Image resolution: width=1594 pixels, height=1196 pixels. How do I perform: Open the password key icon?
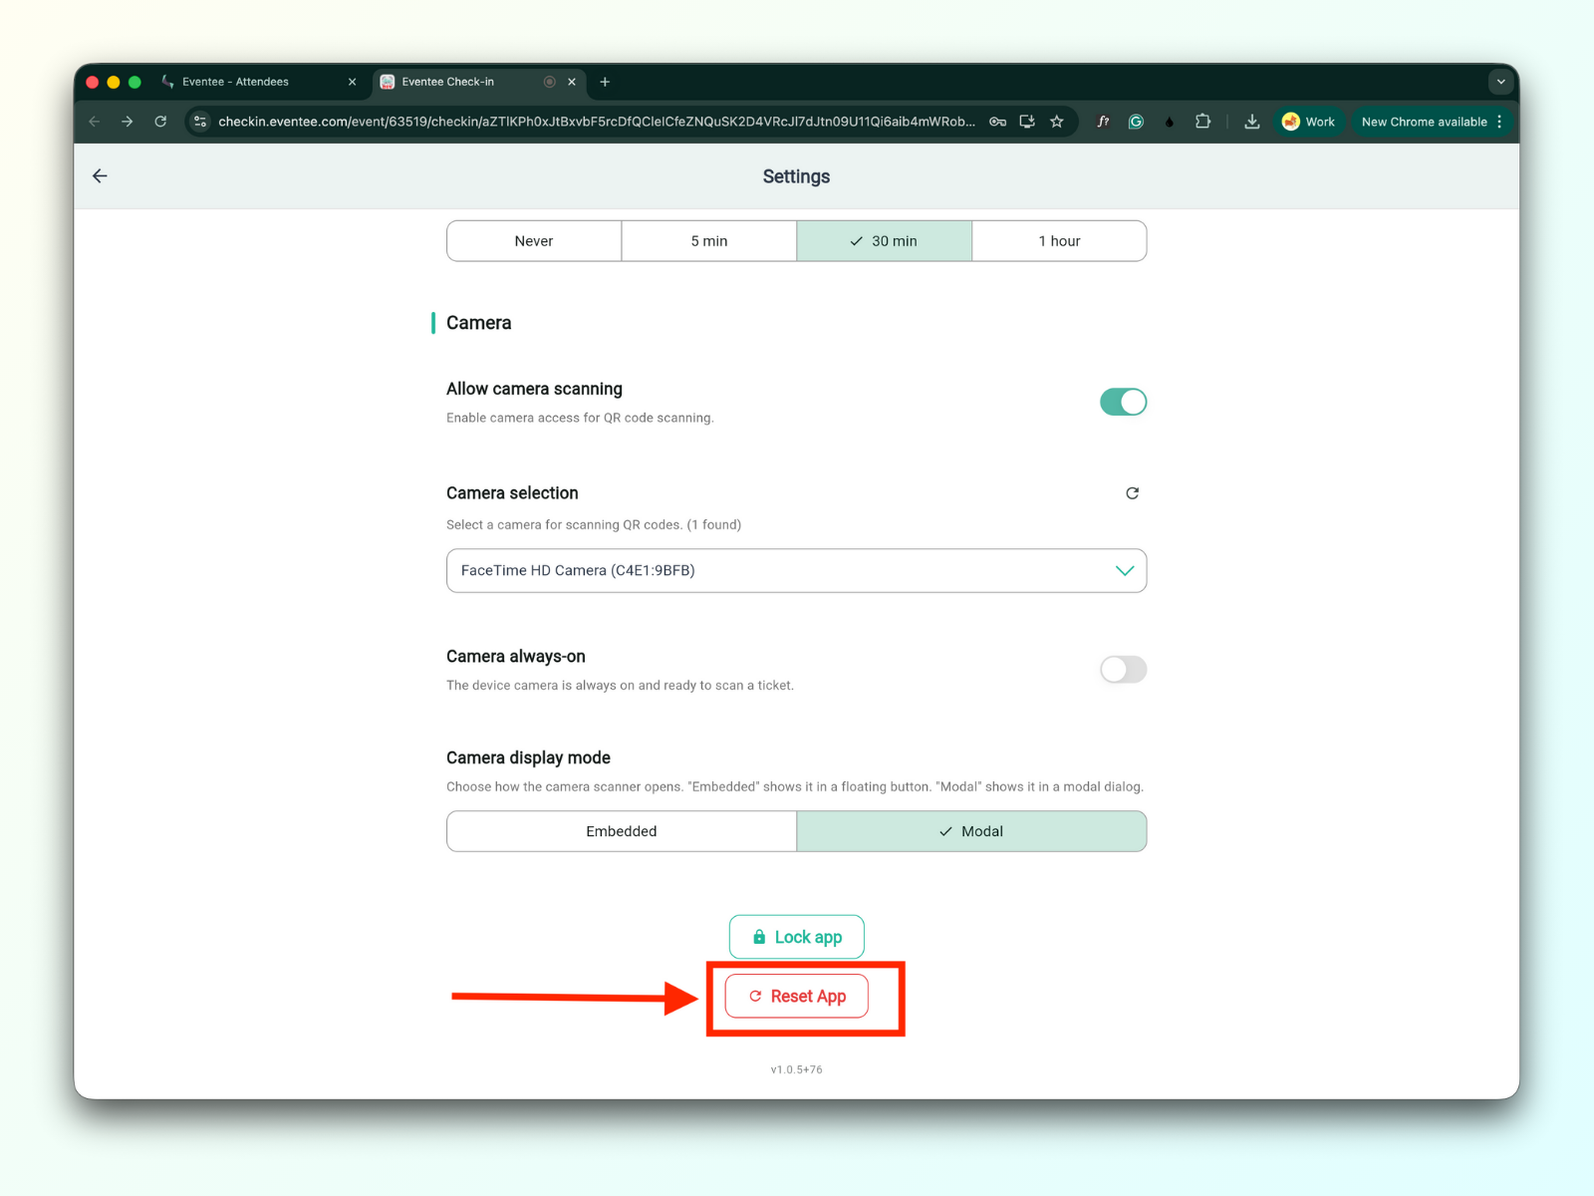(x=997, y=122)
